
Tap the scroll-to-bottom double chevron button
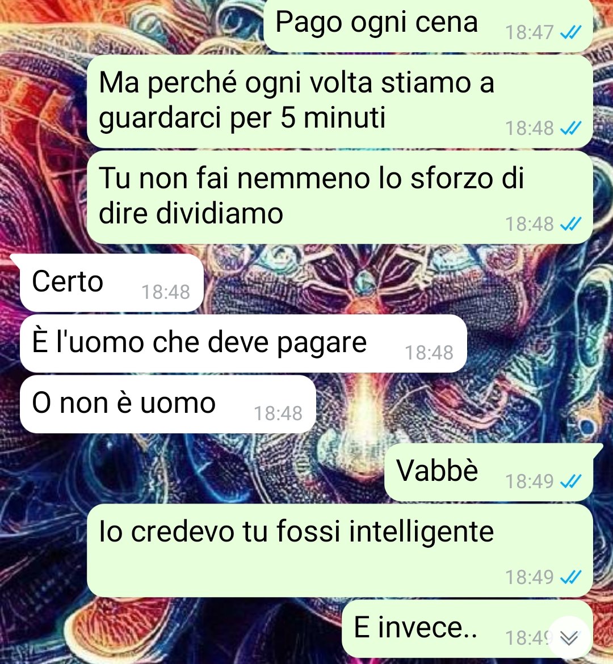[x=569, y=637]
